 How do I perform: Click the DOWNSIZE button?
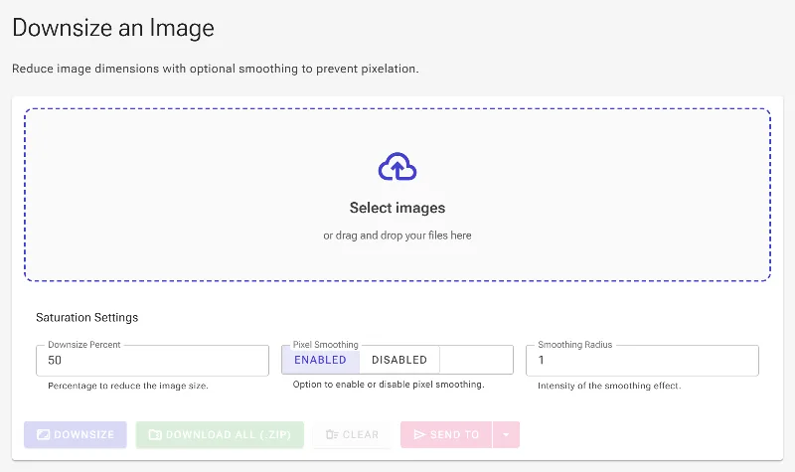[x=76, y=434]
